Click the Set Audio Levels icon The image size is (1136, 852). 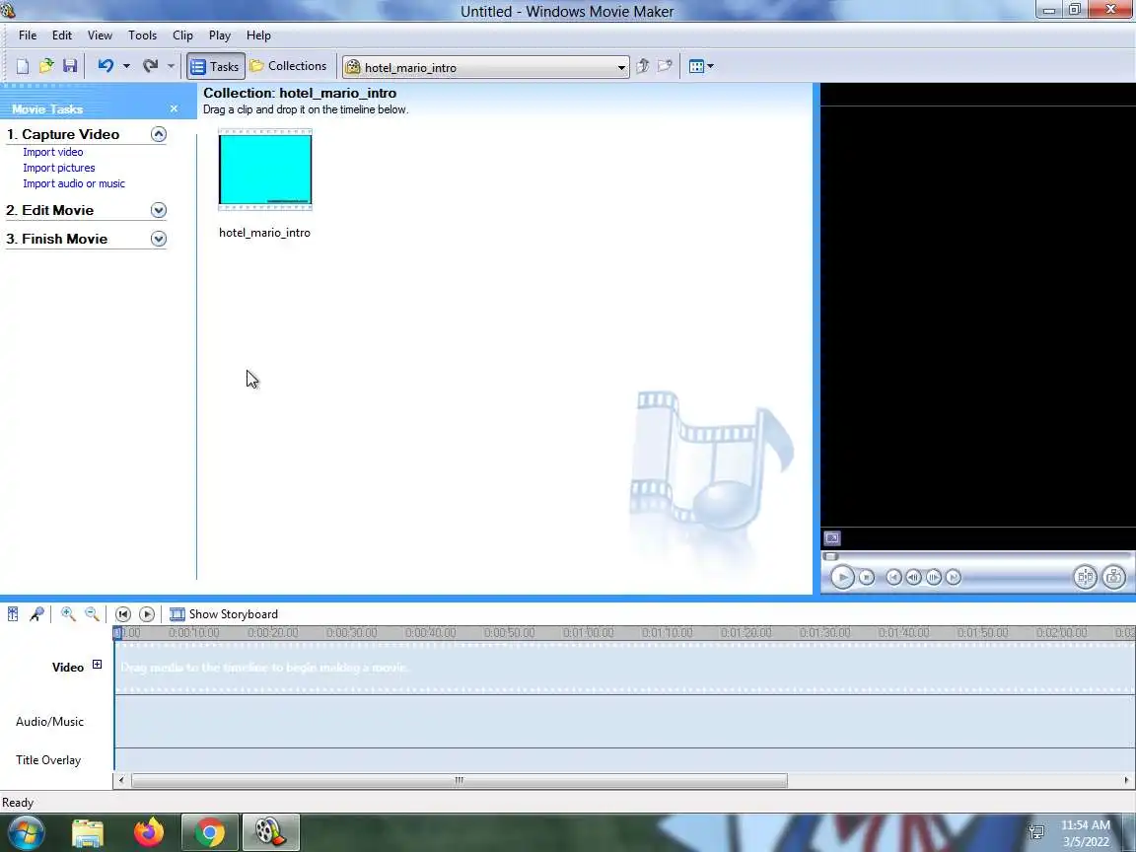pyautogui.click(x=13, y=614)
